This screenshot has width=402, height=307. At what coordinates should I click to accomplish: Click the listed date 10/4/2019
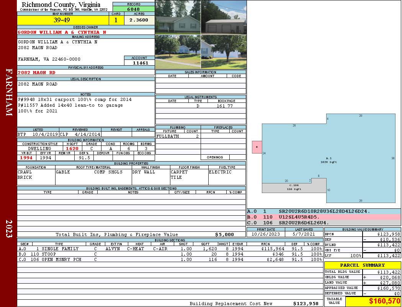click(x=45, y=134)
